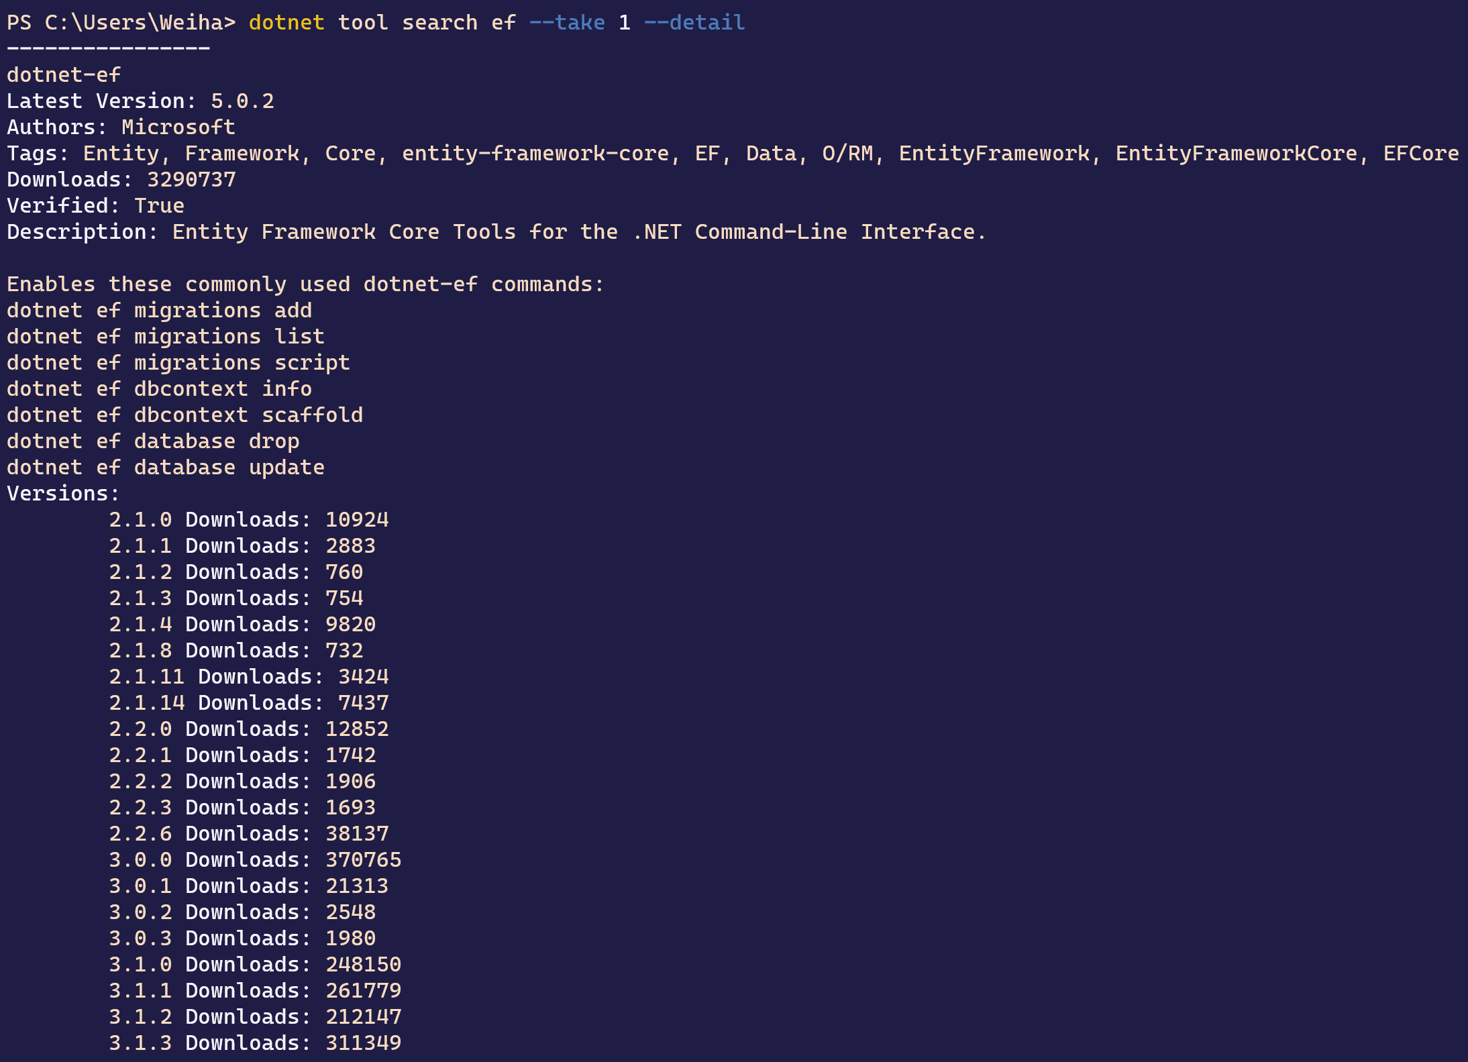Click the 'Authors: Microsoft' line

(x=121, y=127)
